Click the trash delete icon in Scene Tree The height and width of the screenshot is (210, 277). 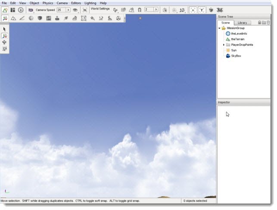coord(268,22)
